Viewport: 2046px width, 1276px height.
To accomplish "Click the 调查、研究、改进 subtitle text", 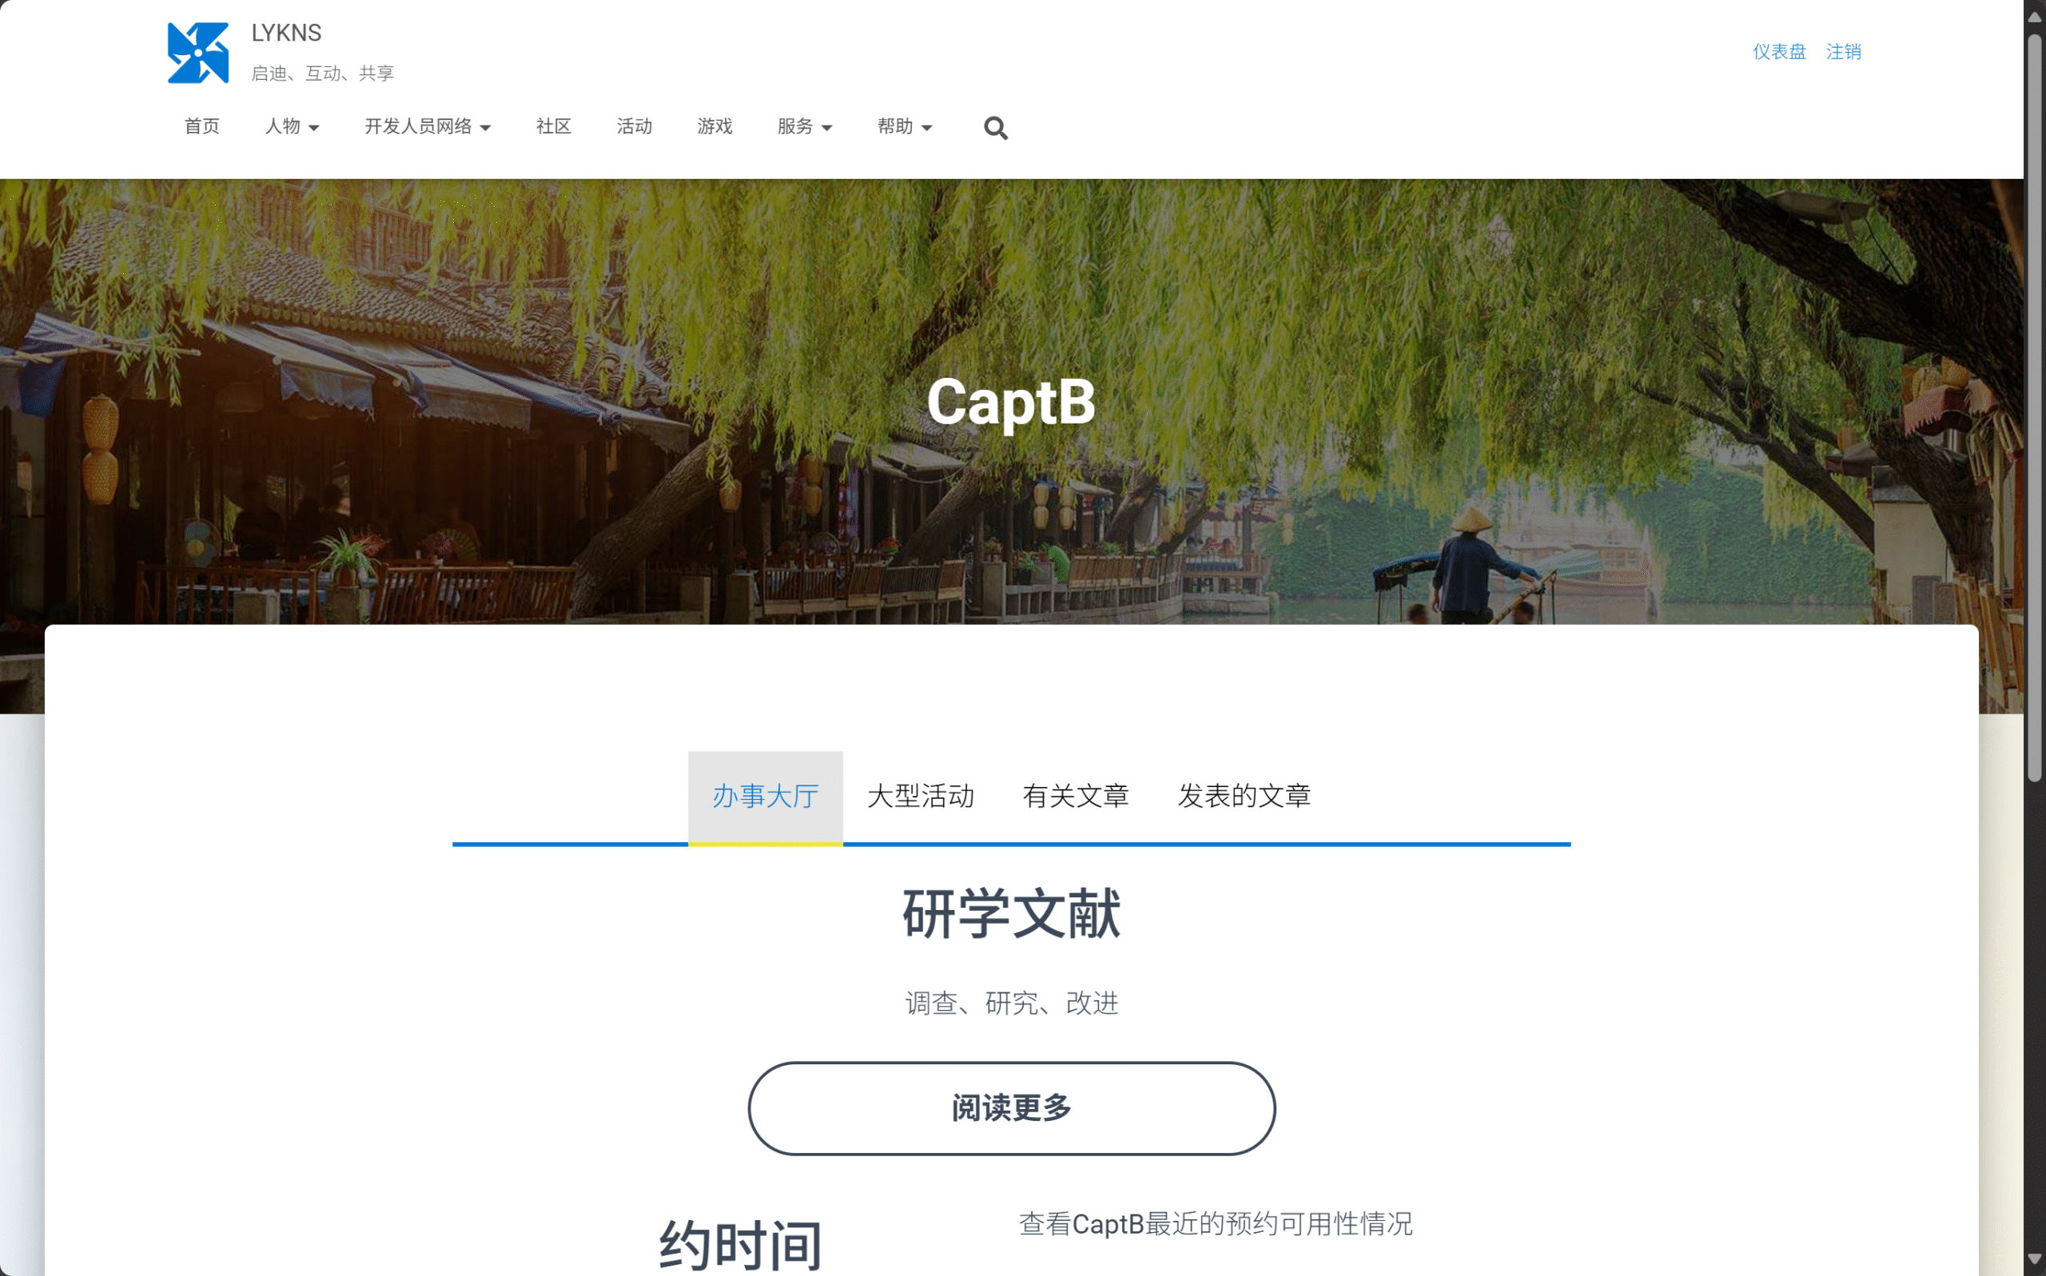I will [1011, 1003].
